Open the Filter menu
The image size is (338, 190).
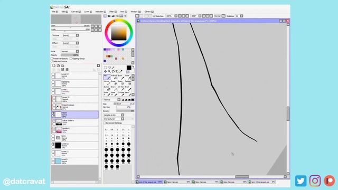pyautogui.click(x=113, y=12)
